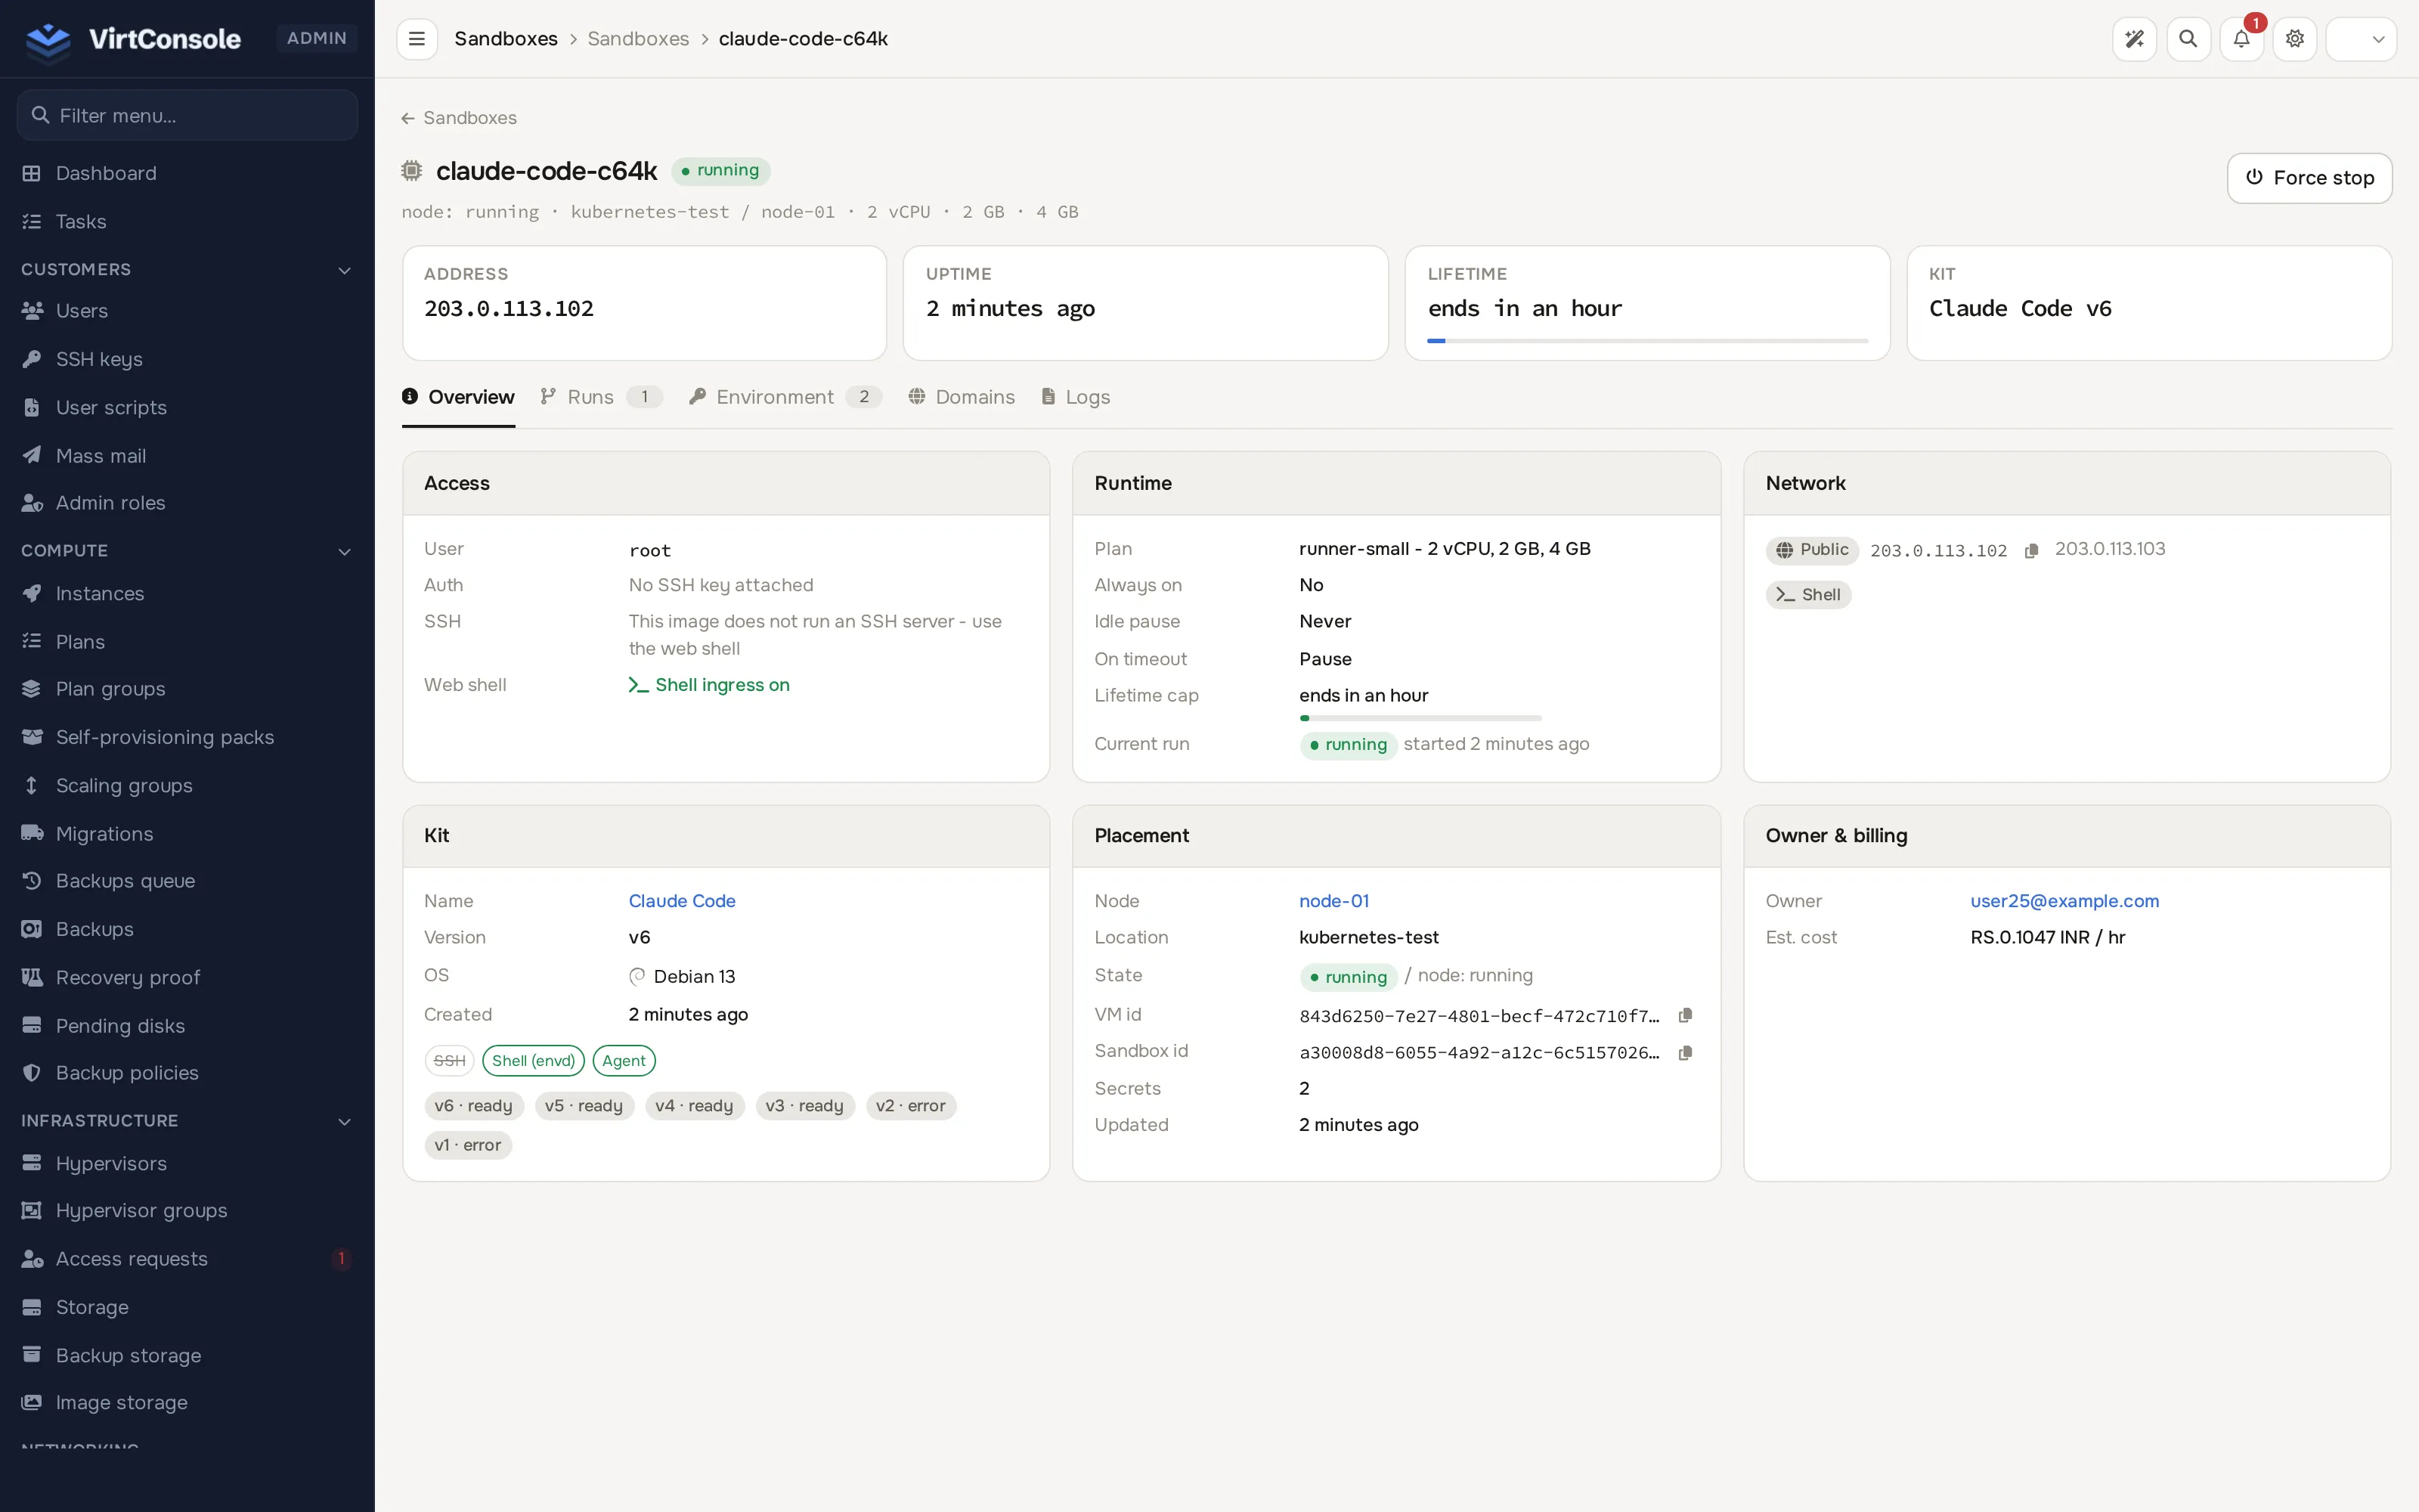Open Instances in sidebar
Screen dimensions: 2419x1512
187,594
